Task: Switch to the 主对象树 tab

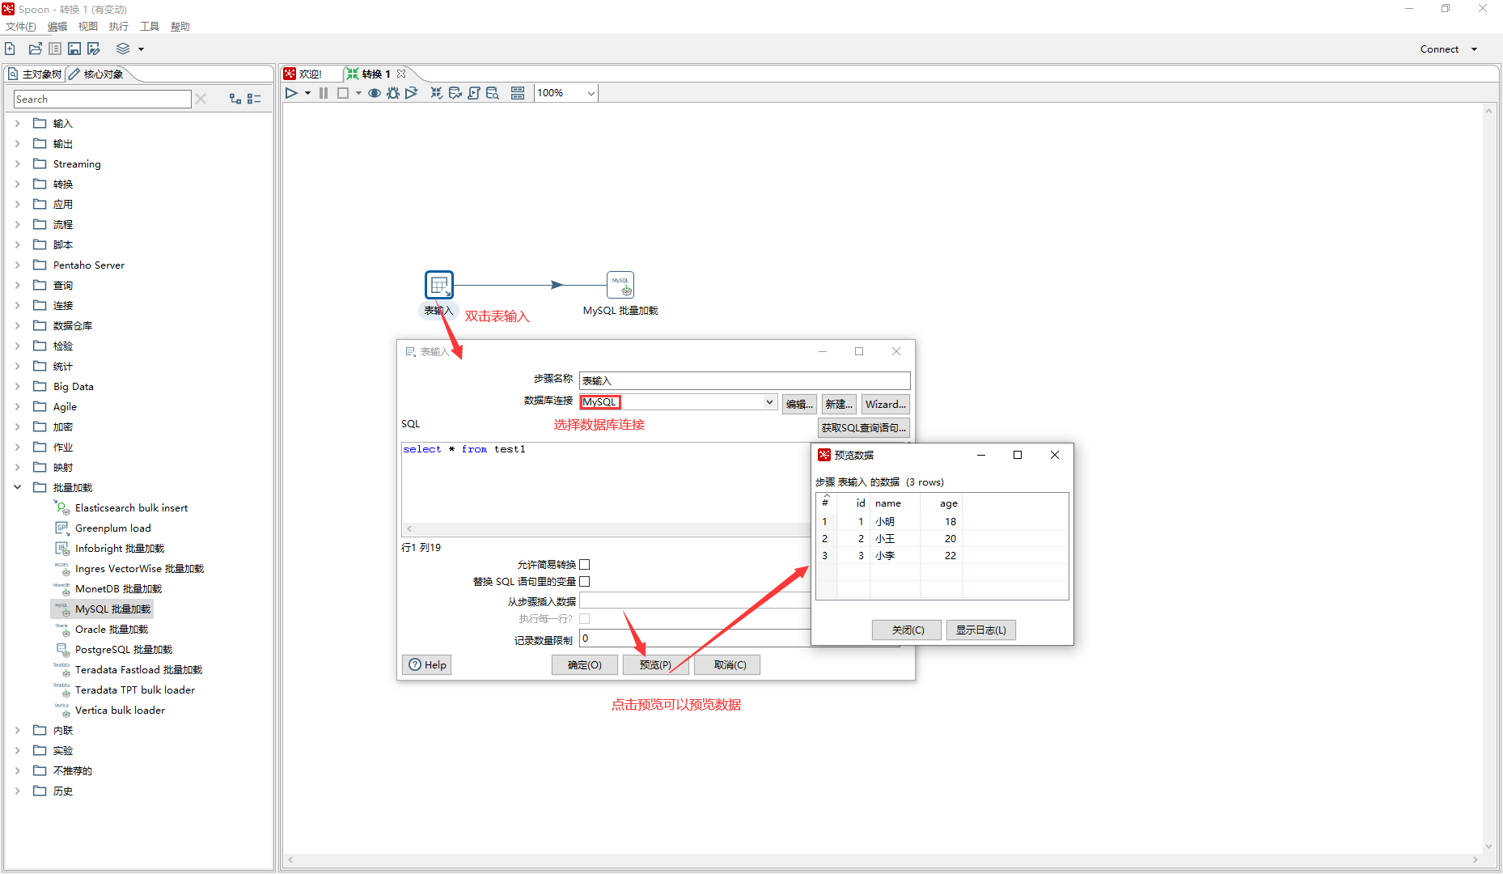Action: coord(35,74)
